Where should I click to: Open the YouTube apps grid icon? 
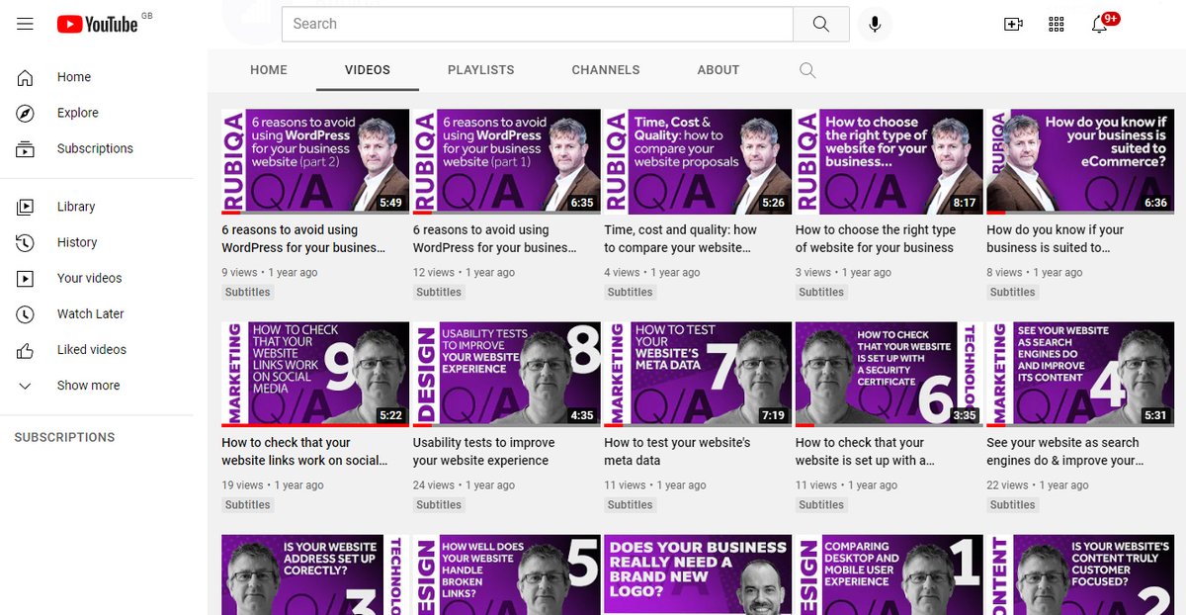(1056, 24)
